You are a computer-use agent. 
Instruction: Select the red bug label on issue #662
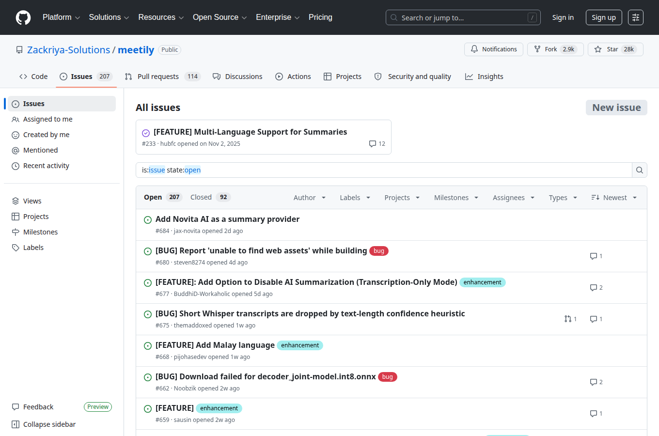point(388,377)
